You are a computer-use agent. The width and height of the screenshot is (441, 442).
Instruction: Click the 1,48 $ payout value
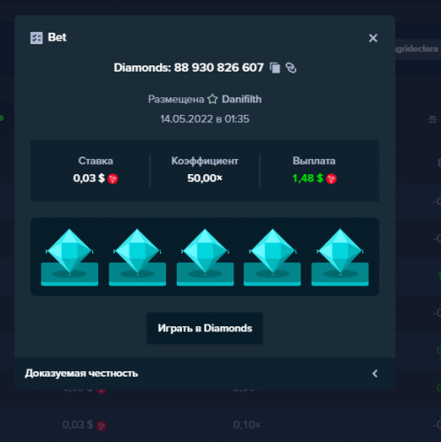tap(308, 179)
